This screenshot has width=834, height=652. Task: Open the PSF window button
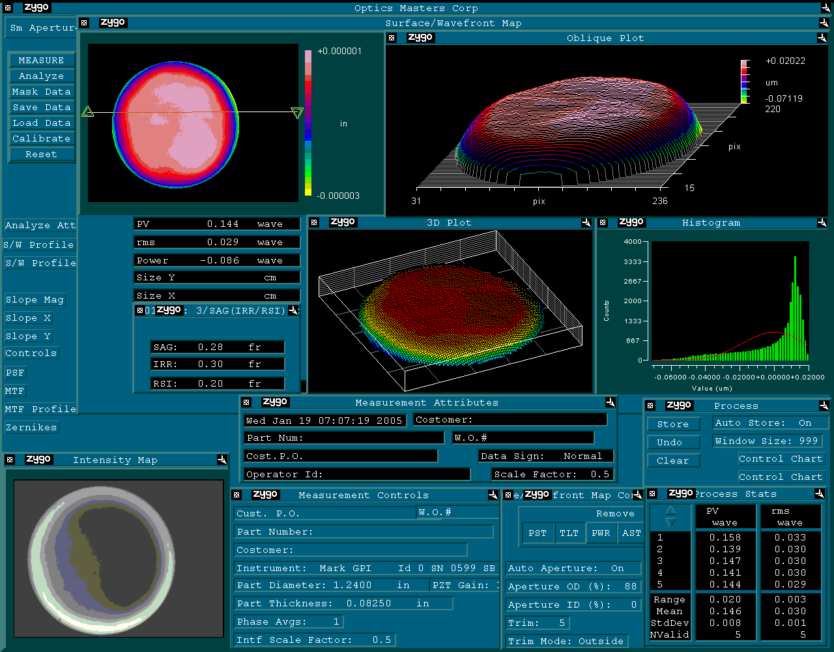15,373
